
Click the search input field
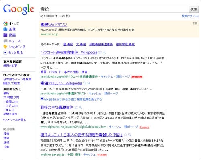pyautogui.click(x=114, y=9)
